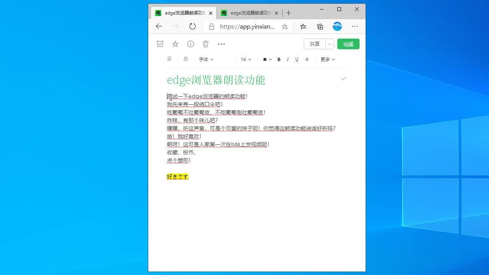This screenshot has height=275, width=489.
Task: Open the notebook selector icon
Action: point(169,59)
